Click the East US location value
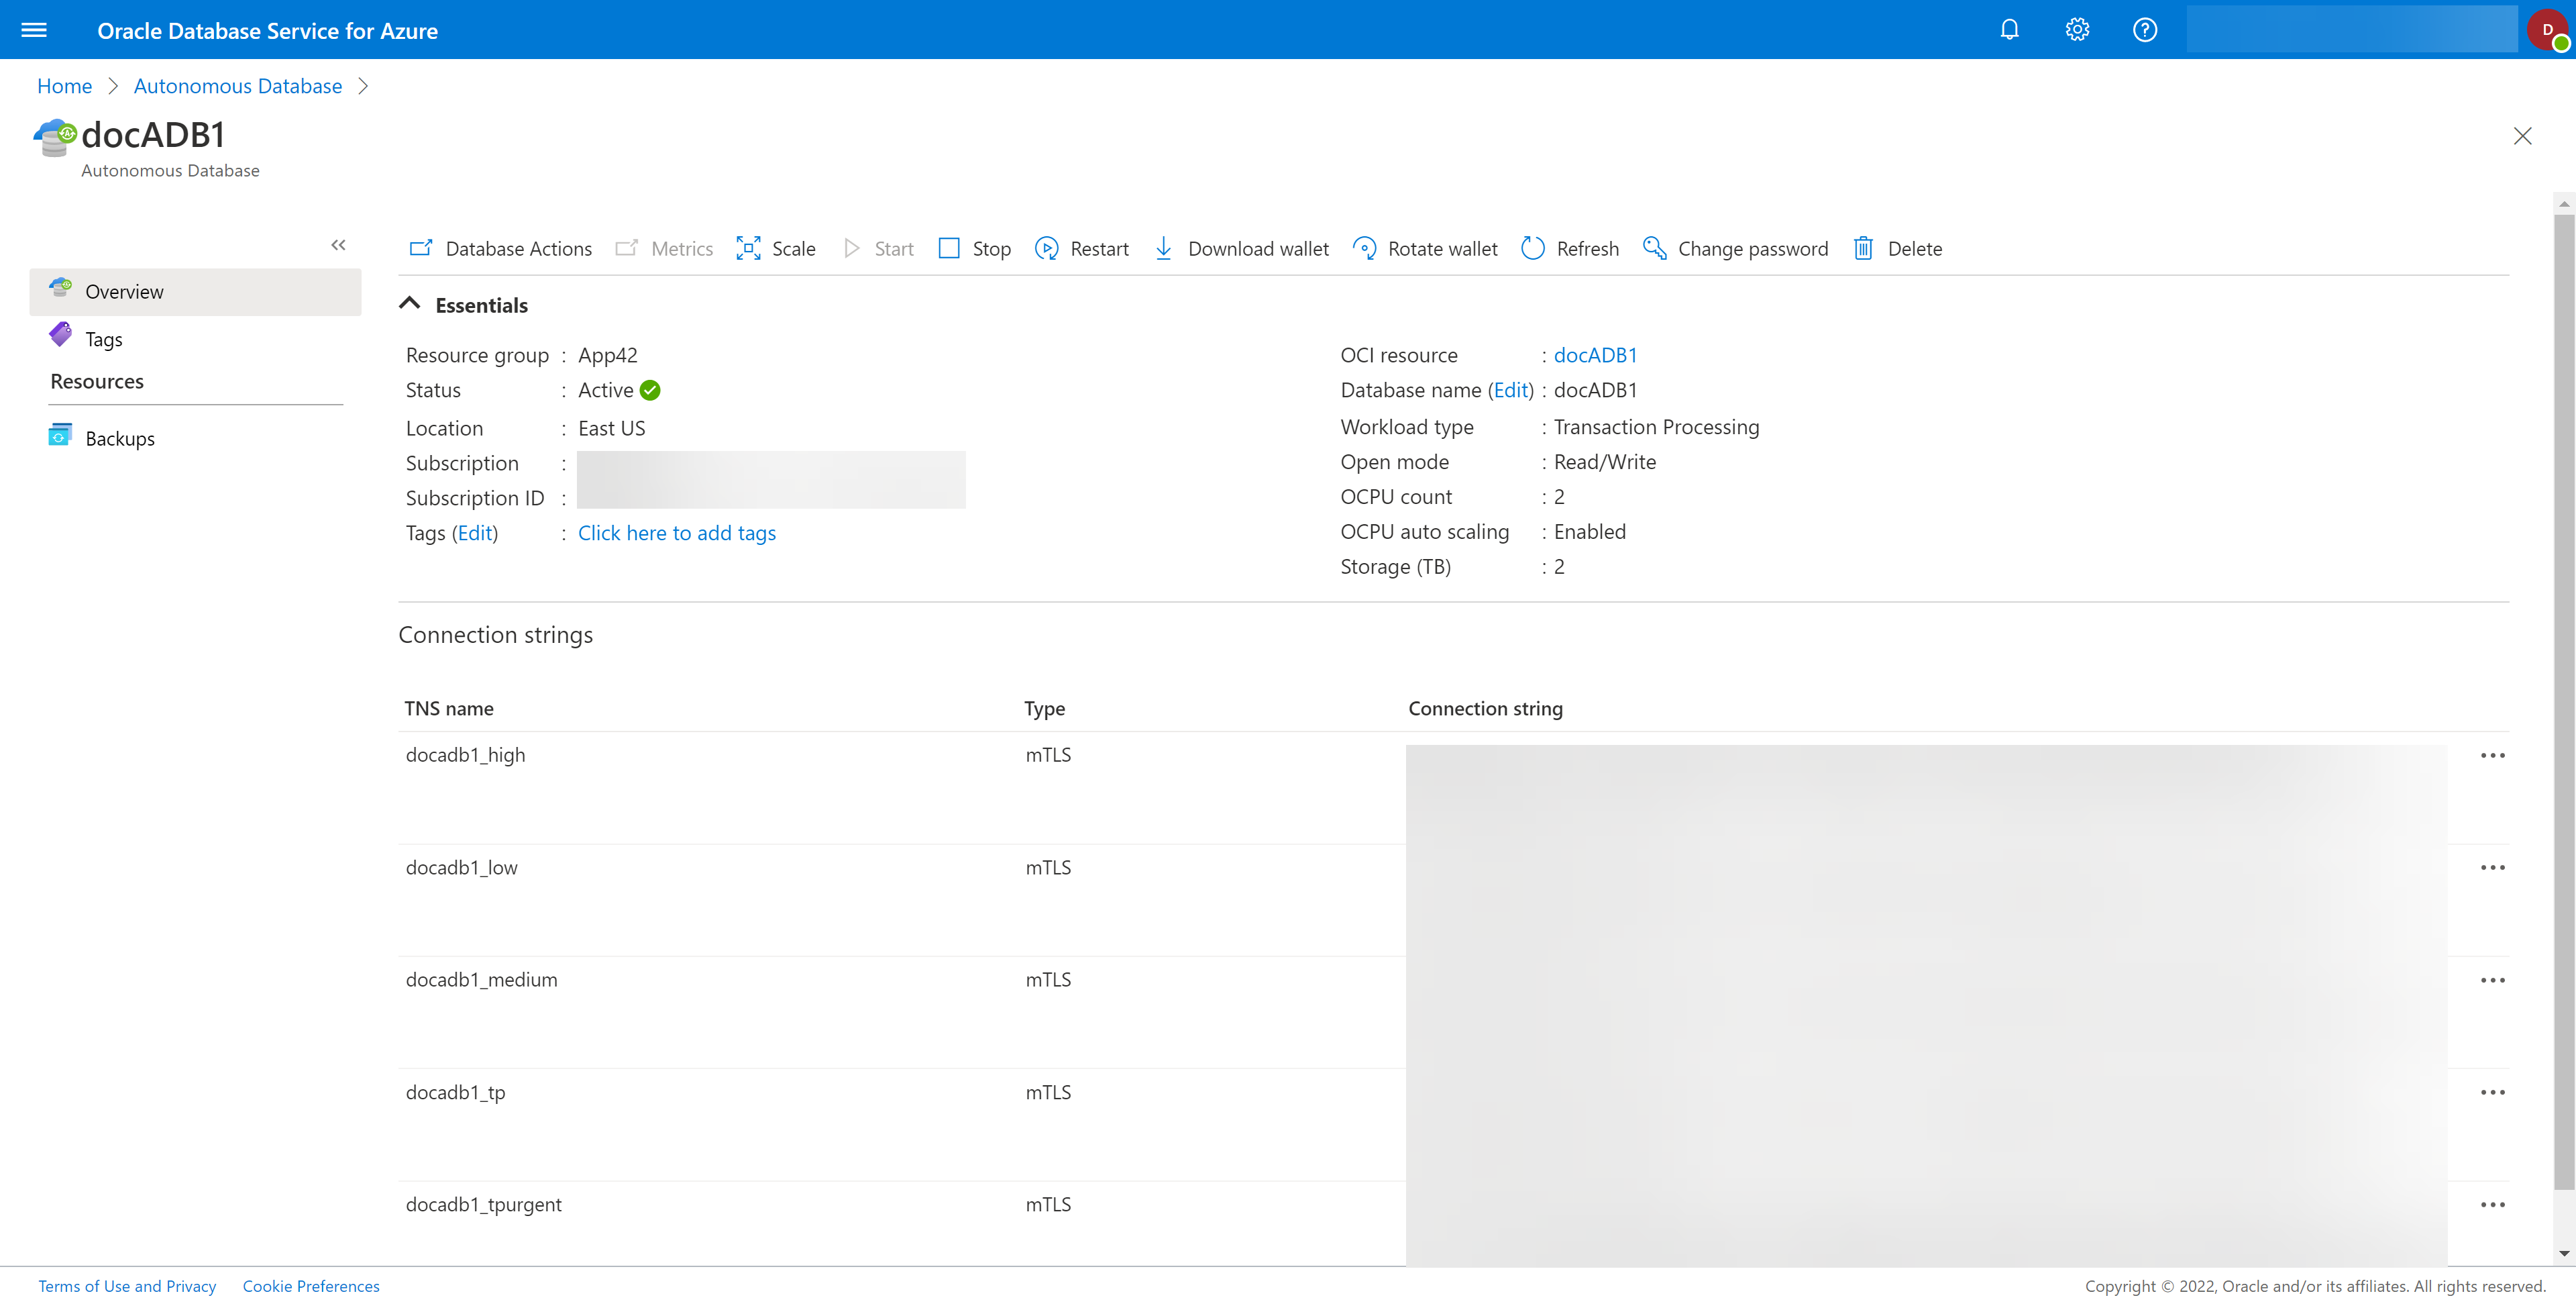The image size is (2576, 1310). click(611, 427)
